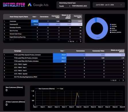The height and width of the screenshot is (112, 128).
Task: Select the SEARCH legend color dot
Action: (x=110, y=25)
